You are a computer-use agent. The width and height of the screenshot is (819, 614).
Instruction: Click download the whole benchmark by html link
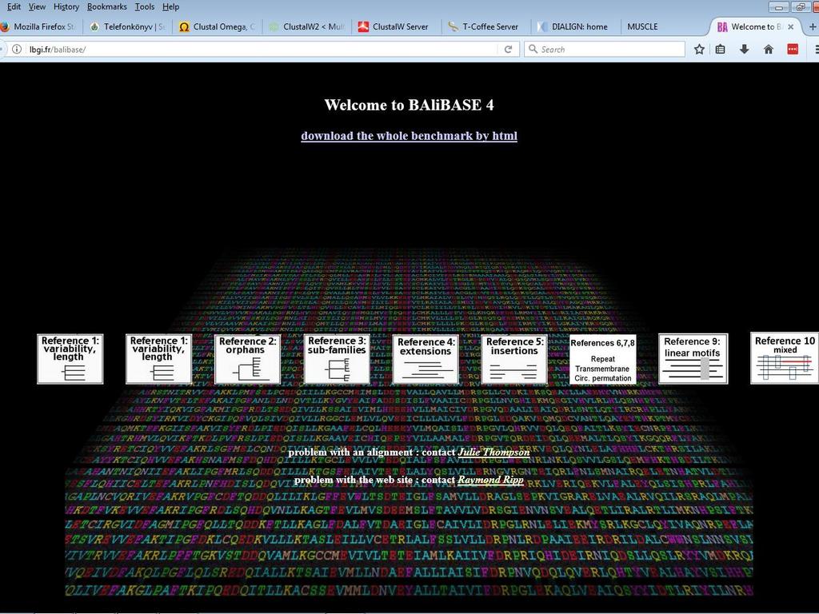(x=409, y=136)
